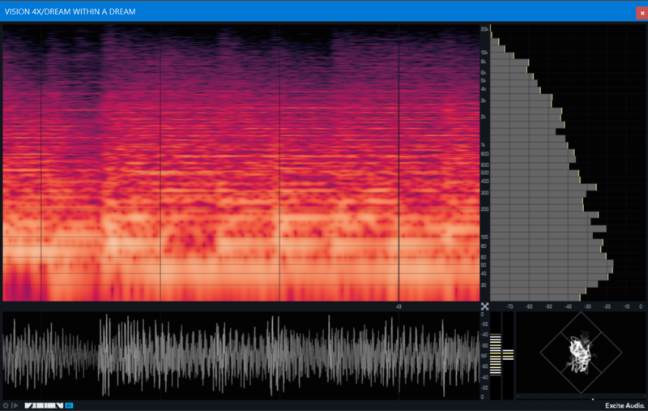
Task: Close the Vision 4X window
Action: [641, 12]
